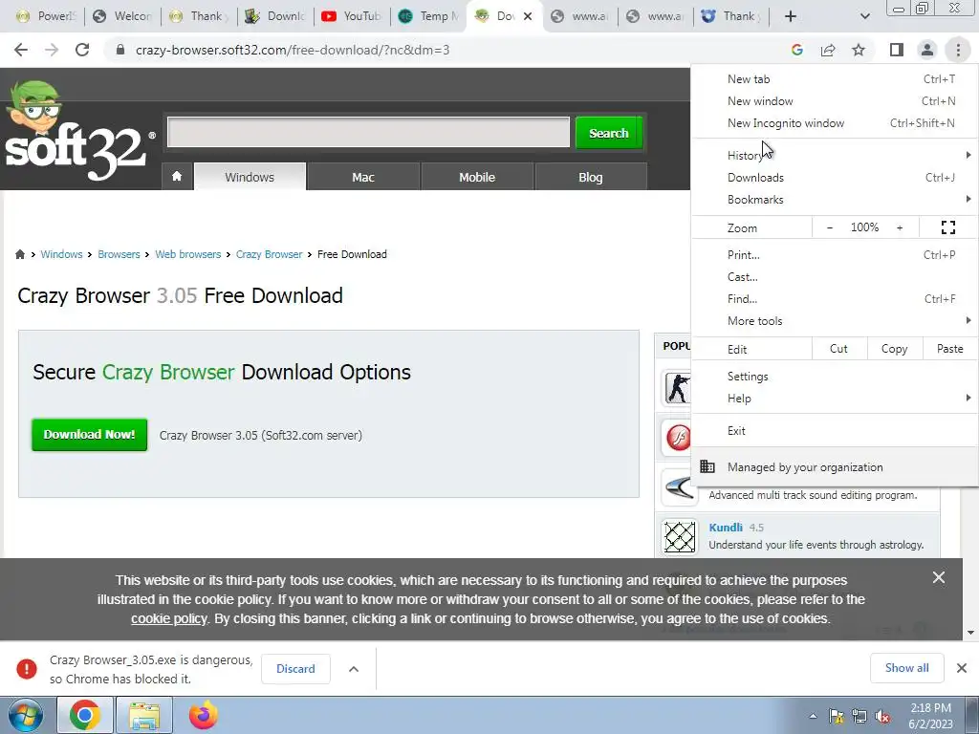Click the Counter-Strike app thumbnail in popular list

click(x=678, y=388)
